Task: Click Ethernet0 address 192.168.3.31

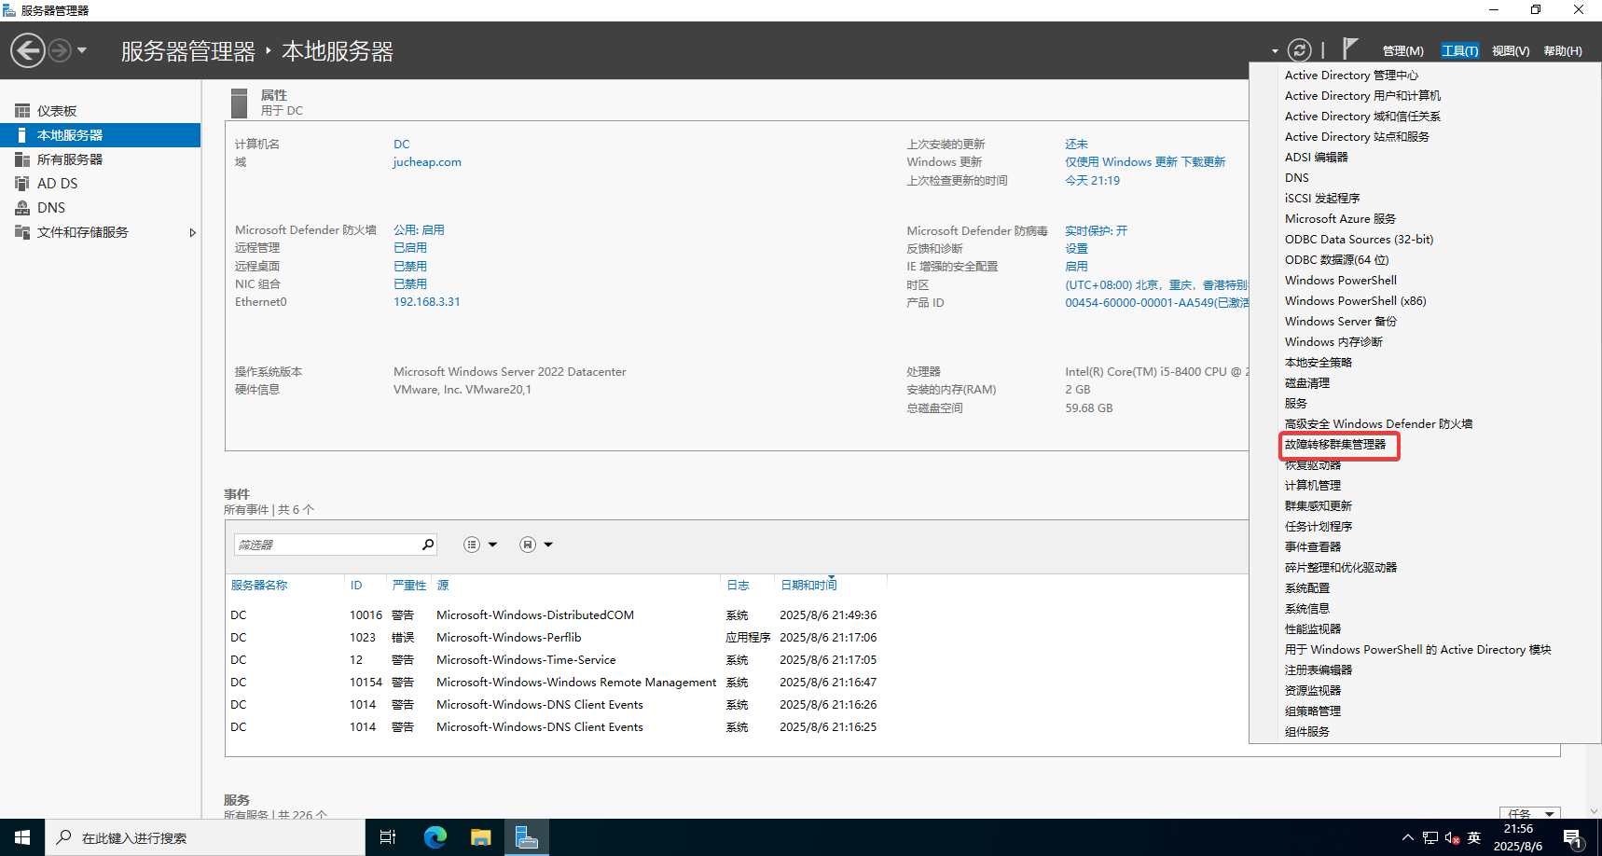Action: (x=426, y=302)
